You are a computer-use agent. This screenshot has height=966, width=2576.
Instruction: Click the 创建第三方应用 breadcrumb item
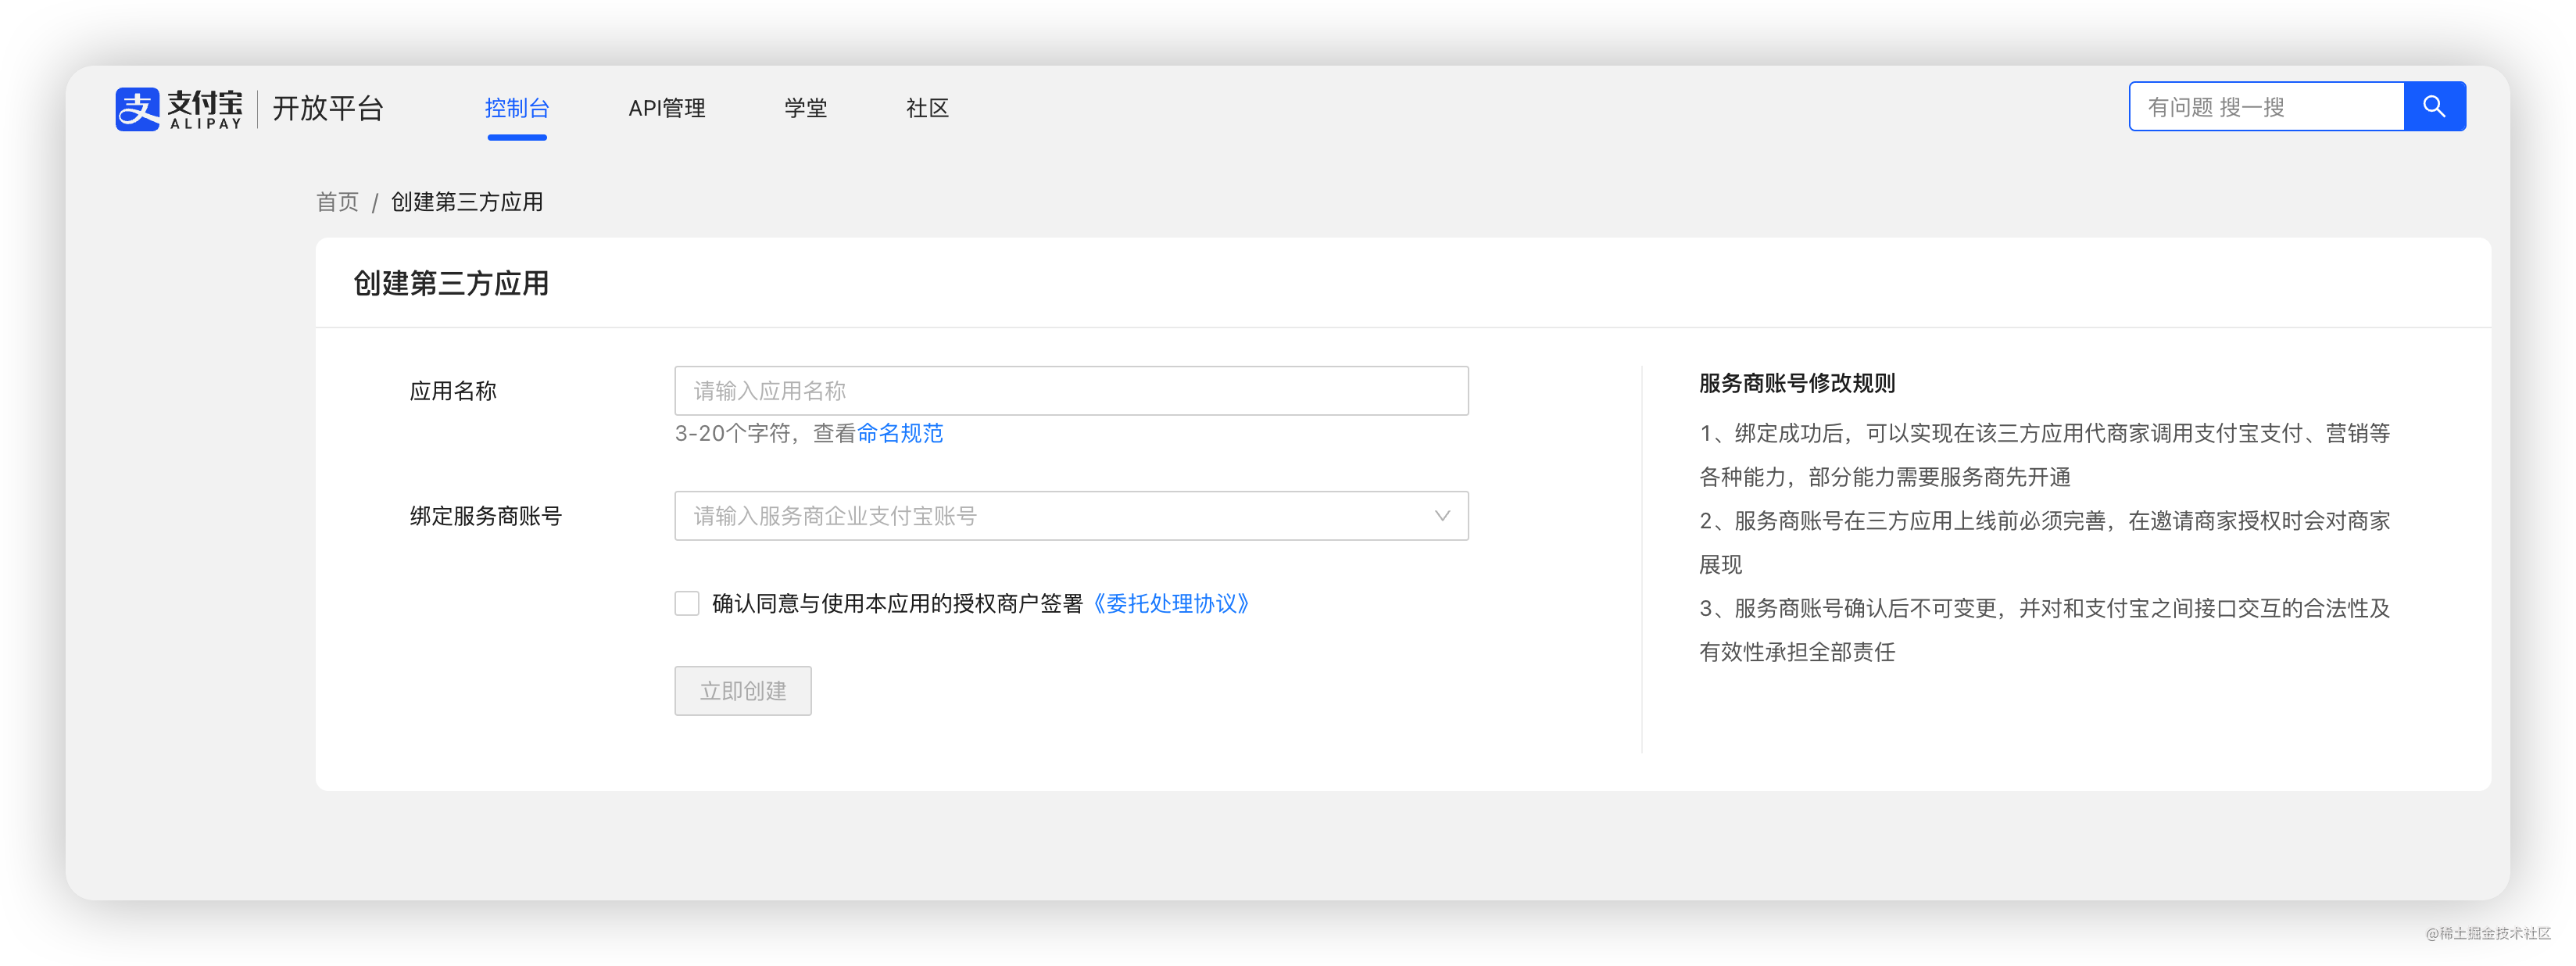point(467,202)
